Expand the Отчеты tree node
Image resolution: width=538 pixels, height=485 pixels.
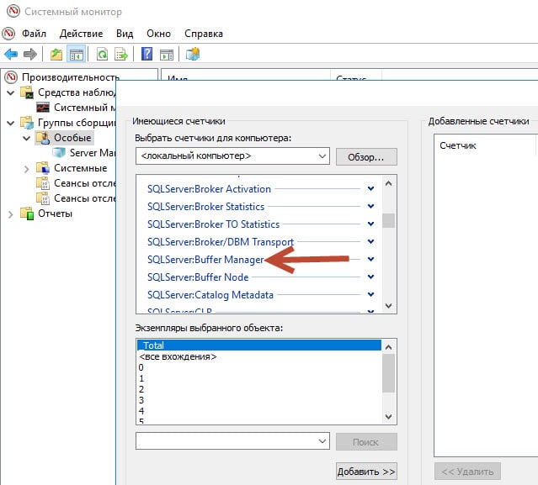[x=11, y=214]
